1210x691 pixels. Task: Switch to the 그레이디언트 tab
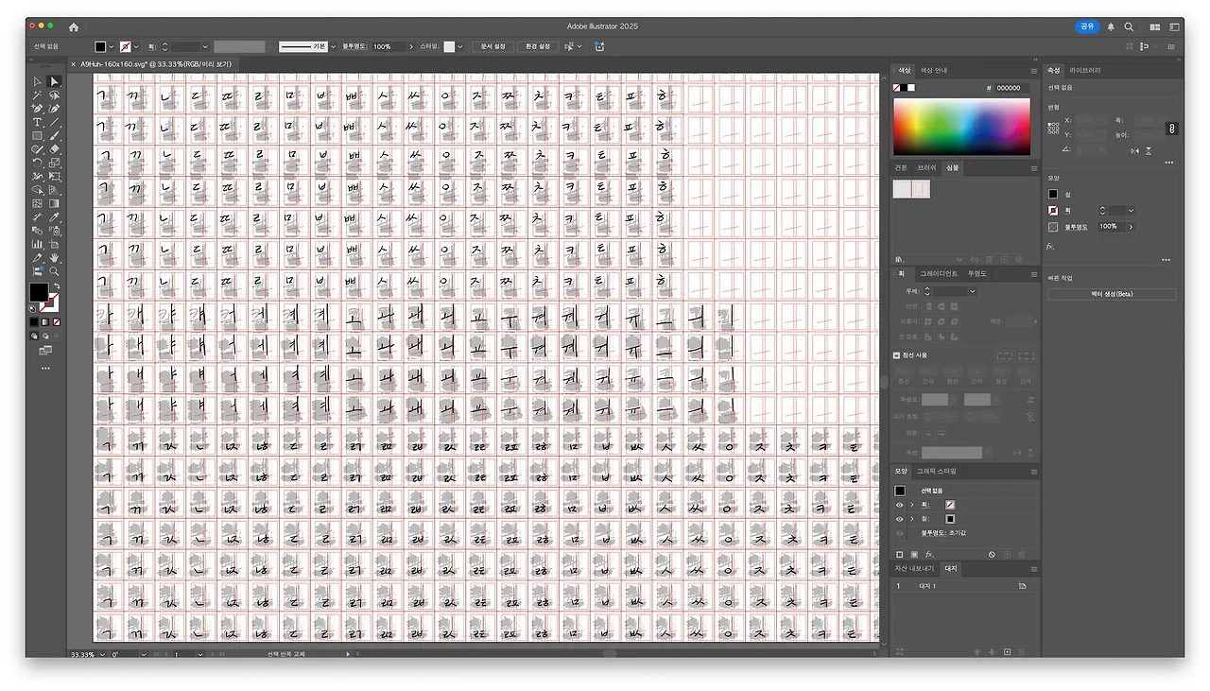(x=939, y=273)
